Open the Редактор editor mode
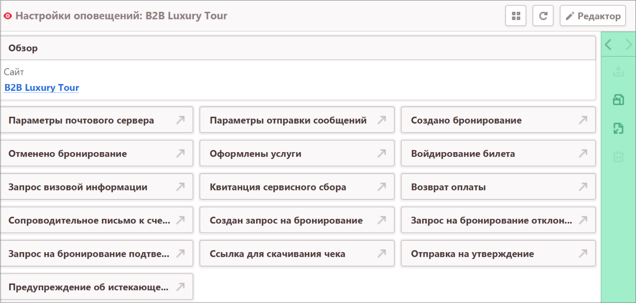Image resolution: width=636 pixels, height=303 pixels. pos(592,16)
